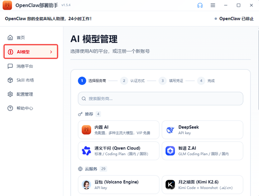The image size is (259, 196).
Task: Click the DeepSeek whale logo
Action: point(170,130)
